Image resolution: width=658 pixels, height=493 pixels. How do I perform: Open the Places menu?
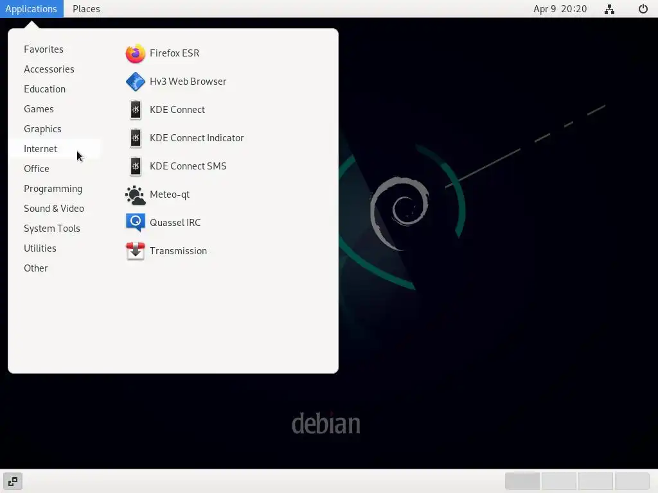point(86,9)
